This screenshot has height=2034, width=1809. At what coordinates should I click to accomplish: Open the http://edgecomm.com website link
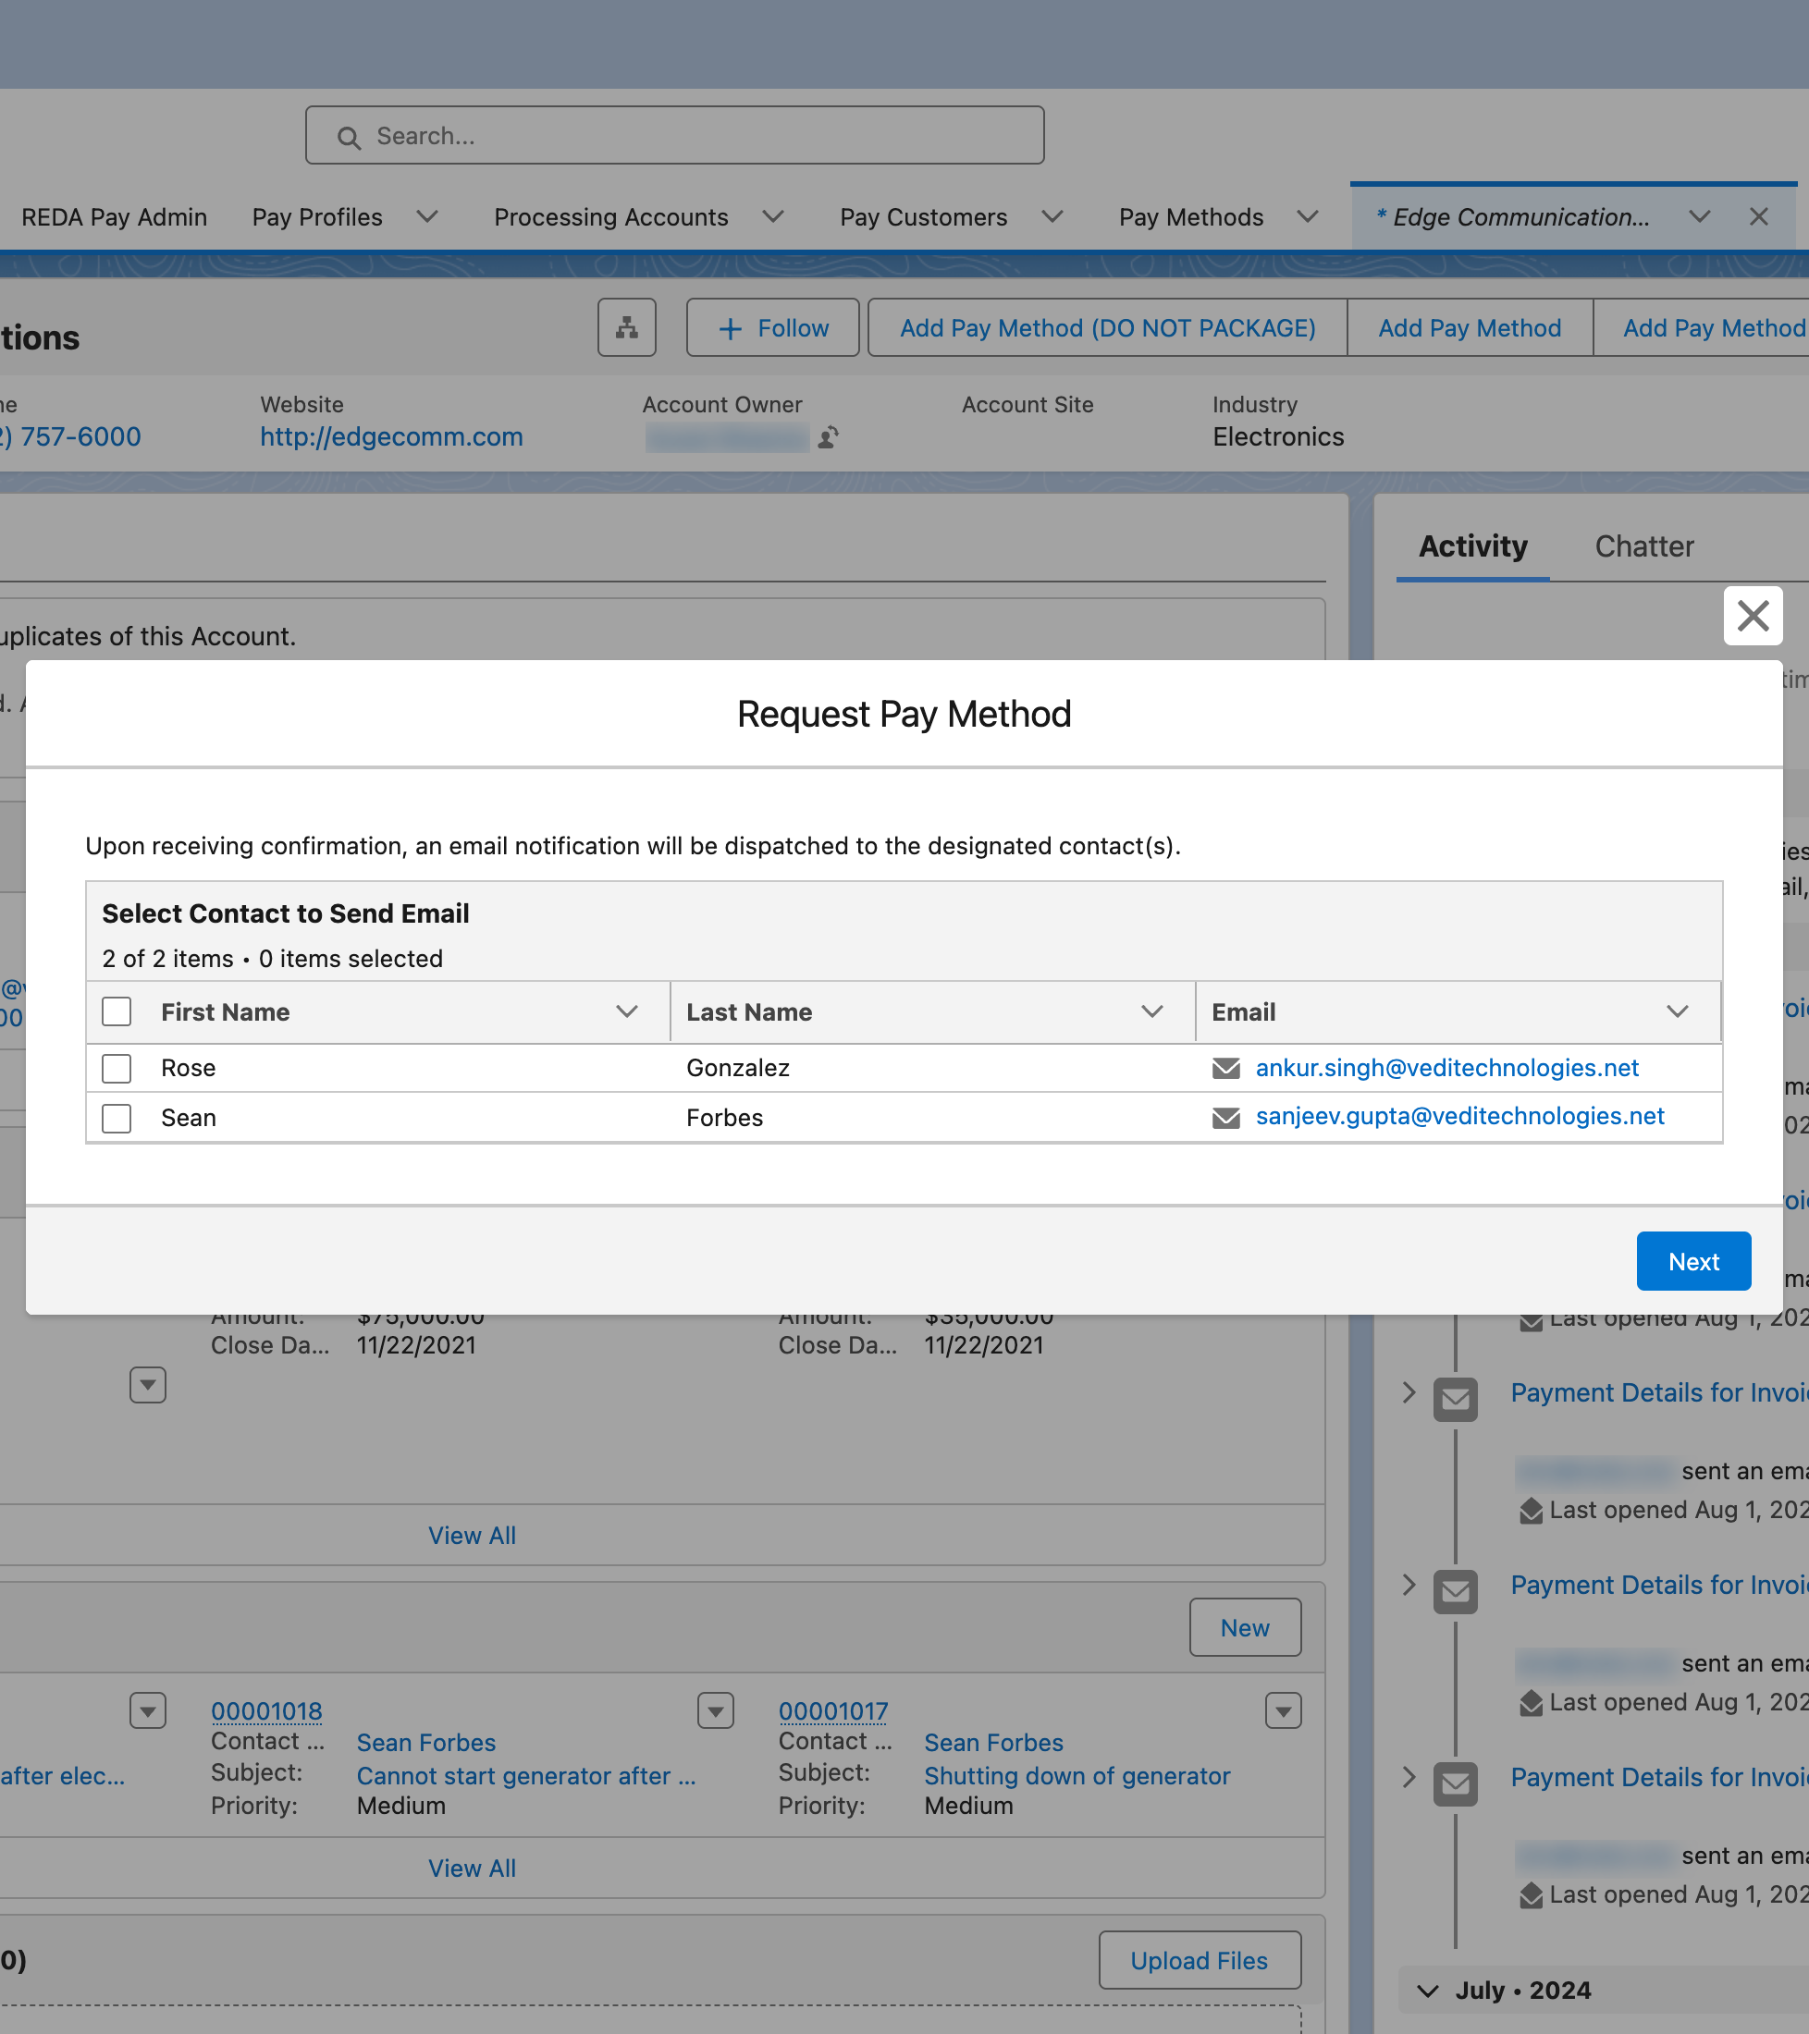[391, 437]
